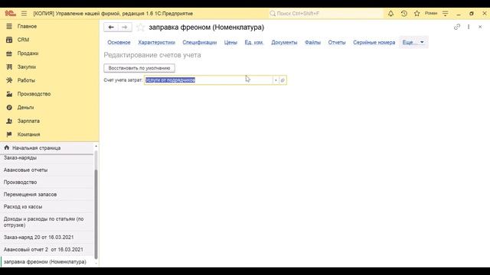Open service settings lines icon

coord(446,14)
